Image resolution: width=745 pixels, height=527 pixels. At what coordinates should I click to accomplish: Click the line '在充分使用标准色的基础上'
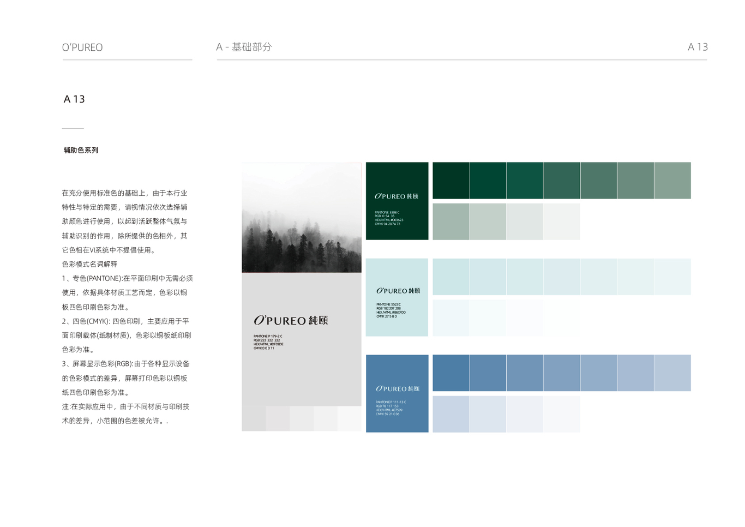[x=124, y=193]
